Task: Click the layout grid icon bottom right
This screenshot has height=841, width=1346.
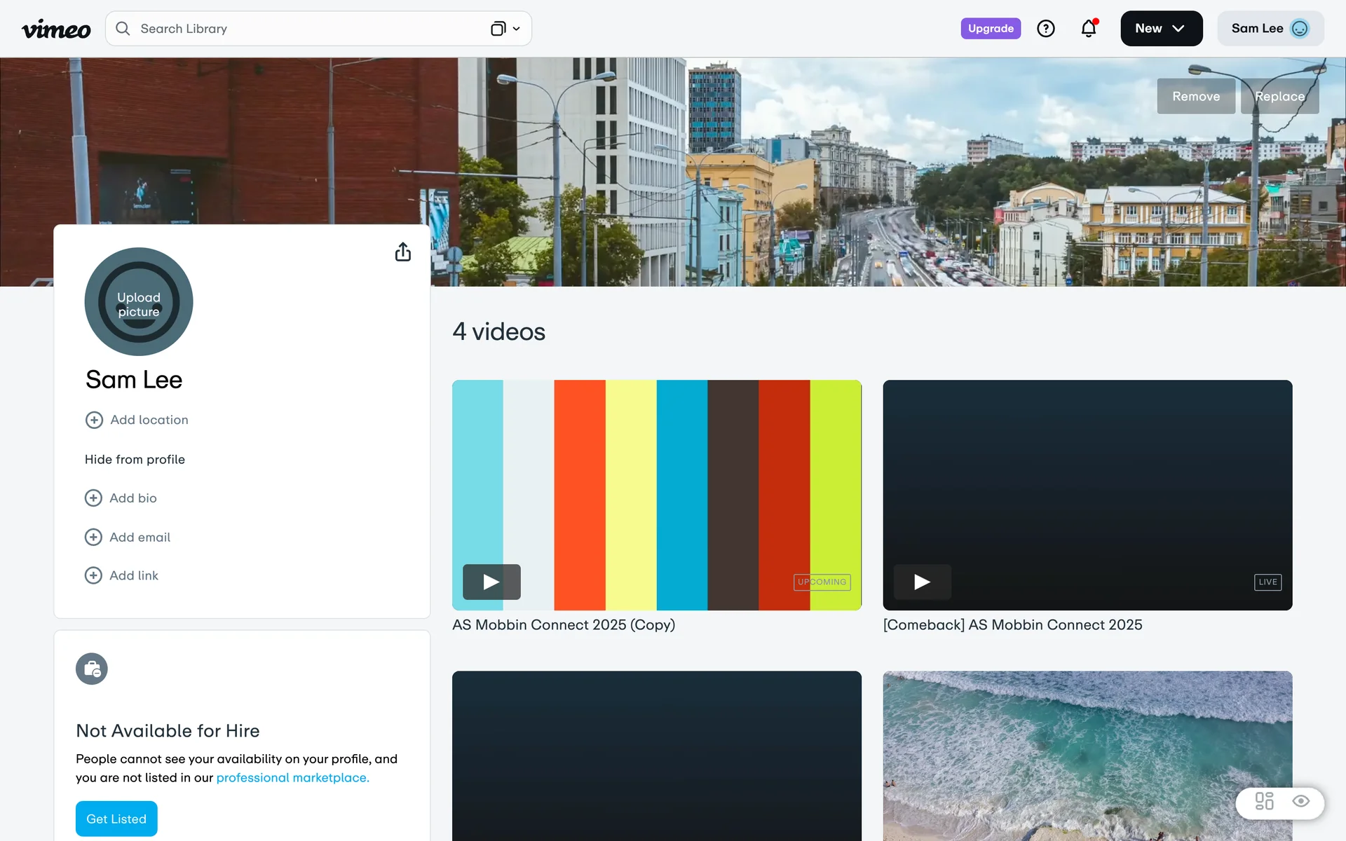Action: point(1264,801)
